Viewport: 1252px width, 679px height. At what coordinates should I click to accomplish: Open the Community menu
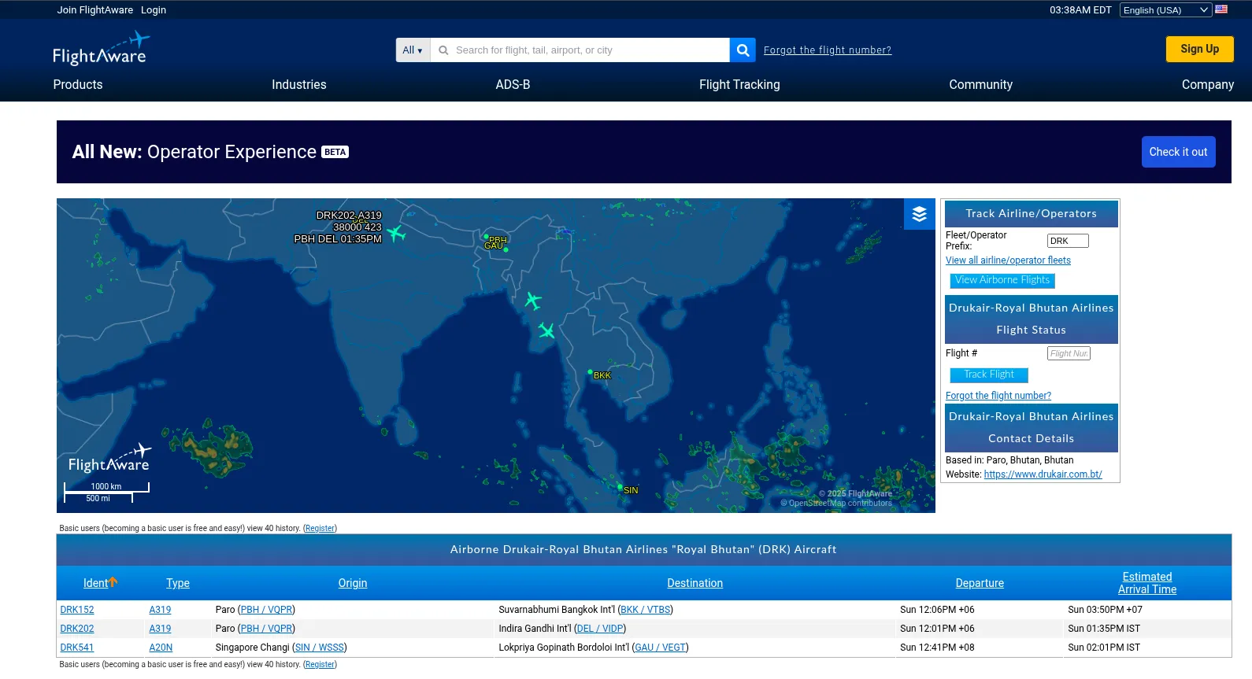click(980, 84)
